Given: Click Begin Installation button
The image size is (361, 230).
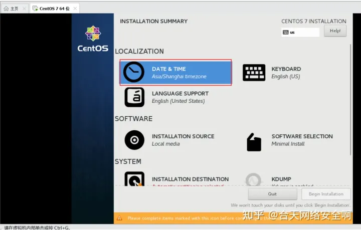Looking at the screenshot, I should coord(326,194).
